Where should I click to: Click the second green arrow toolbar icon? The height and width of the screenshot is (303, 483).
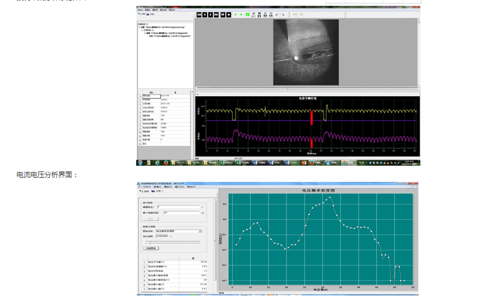coord(241,14)
